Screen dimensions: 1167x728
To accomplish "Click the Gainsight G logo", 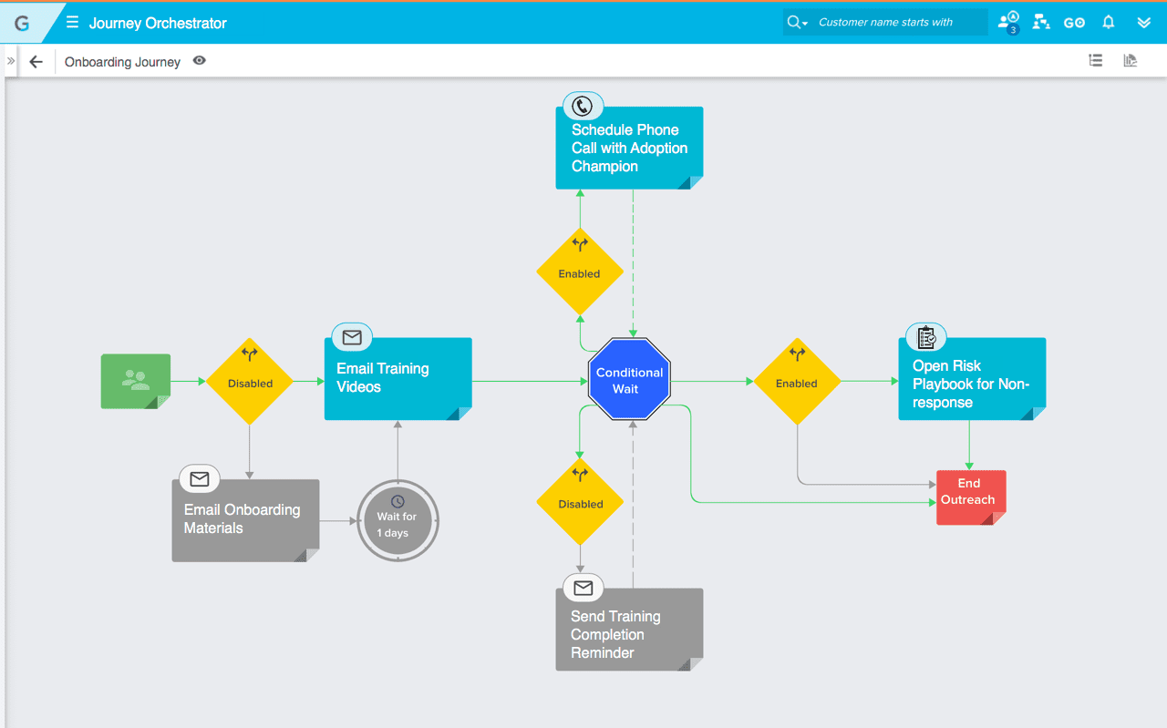I will pyautogui.click(x=22, y=24).
